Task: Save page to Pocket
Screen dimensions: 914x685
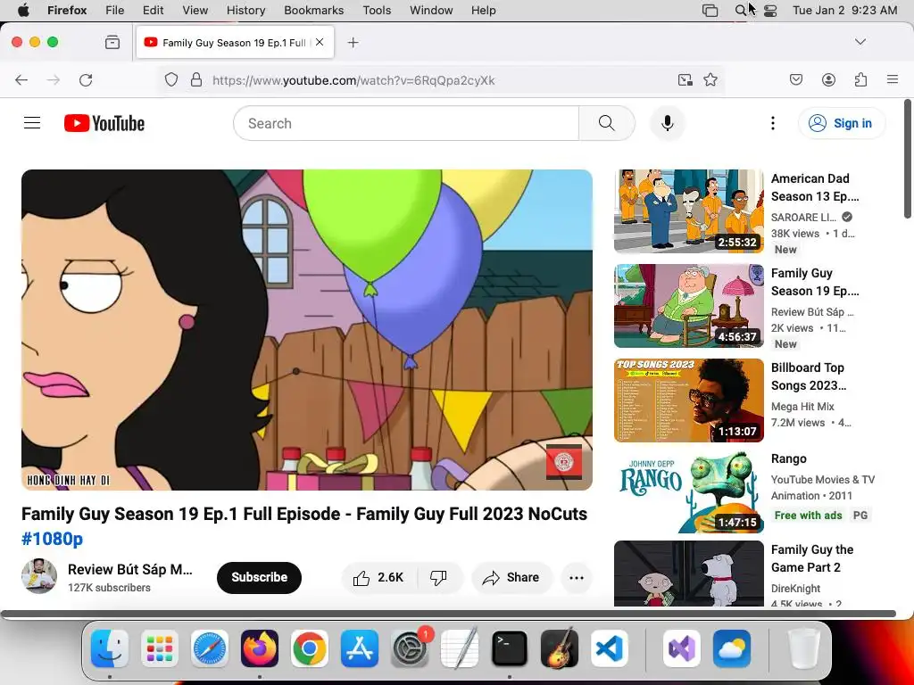Action: (x=796, y=79)
